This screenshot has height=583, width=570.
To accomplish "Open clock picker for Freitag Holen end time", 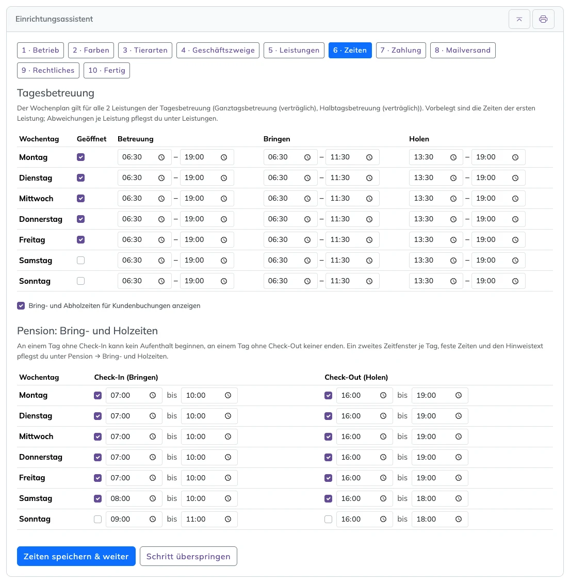I will pos(515,240).
